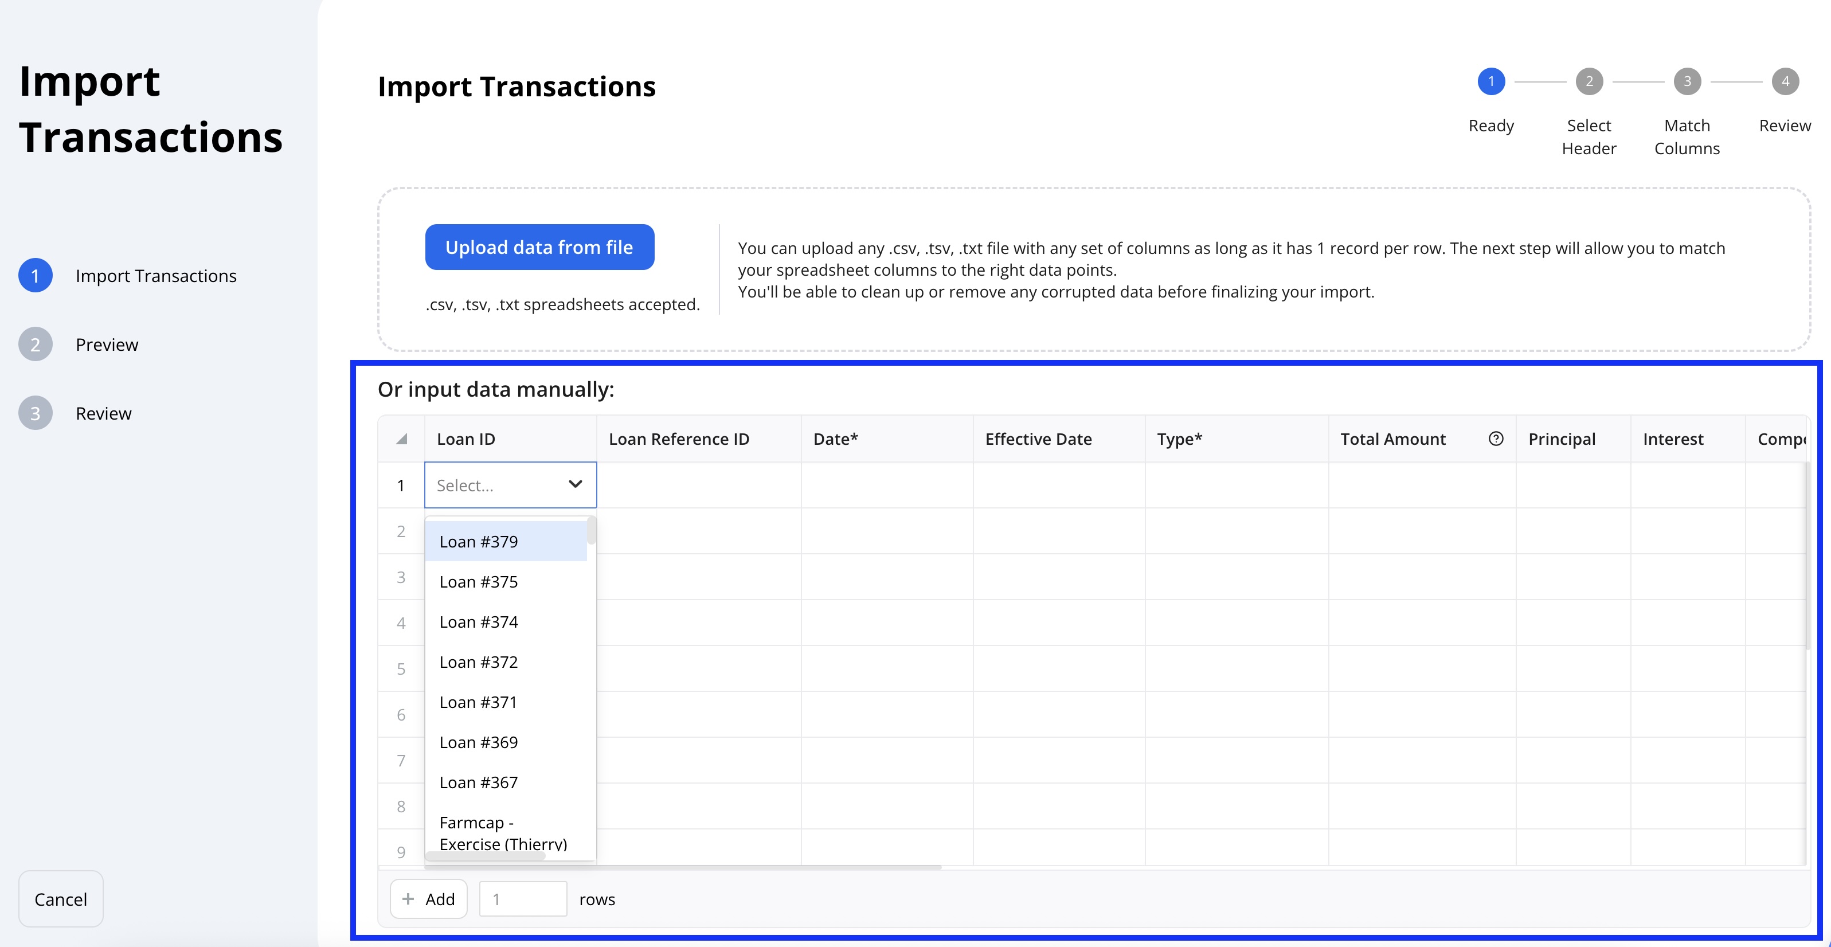Click the step 4 Review circle
Viewport: 1831px width, 947px height.
coord(1785,81)
